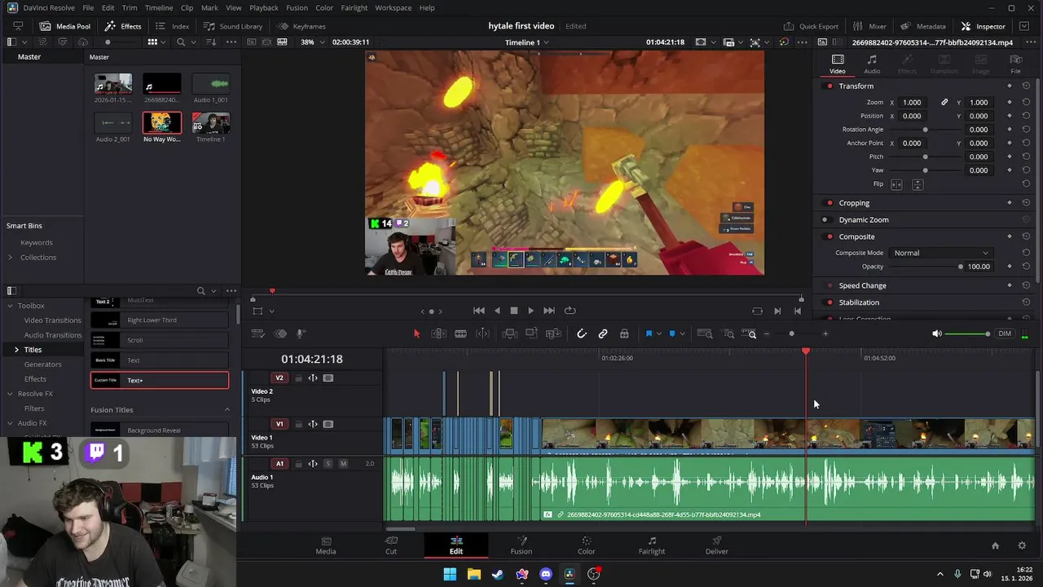The width and height of the screenshot is (1043, 587).
Task: Adjust the timeline zoom slider handle
Action: click(x=791, y=333)
